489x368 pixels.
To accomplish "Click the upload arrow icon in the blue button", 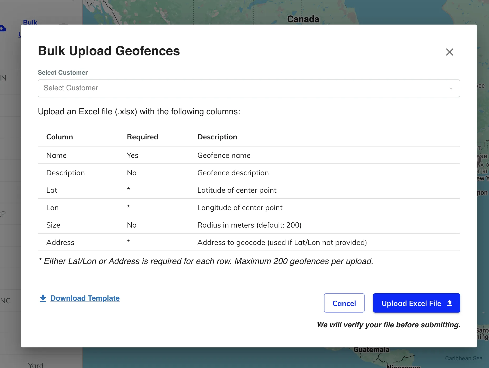I will 450,303.
